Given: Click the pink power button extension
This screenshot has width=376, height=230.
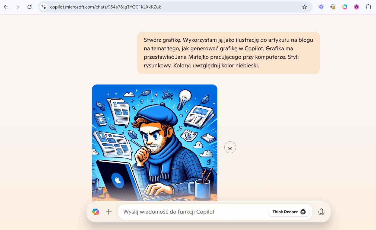Looking at the screenshot, I should [x=356, y=7].
